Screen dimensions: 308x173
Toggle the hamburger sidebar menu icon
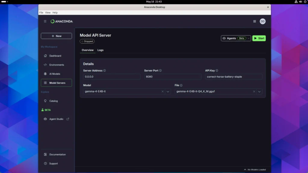45,21
